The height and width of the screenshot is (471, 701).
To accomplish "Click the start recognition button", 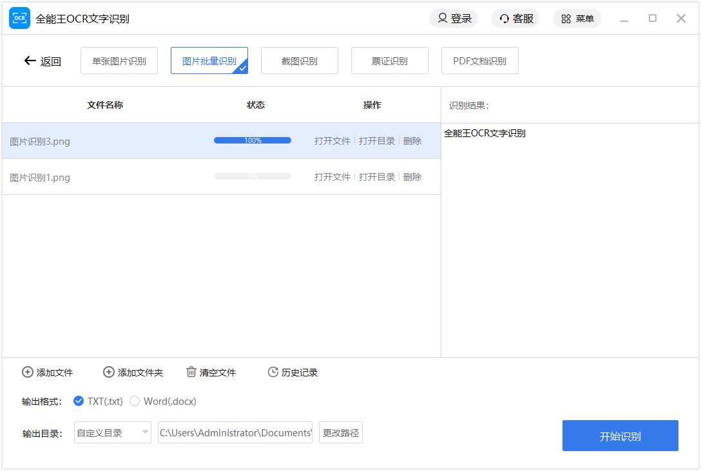I will (620, 436).
